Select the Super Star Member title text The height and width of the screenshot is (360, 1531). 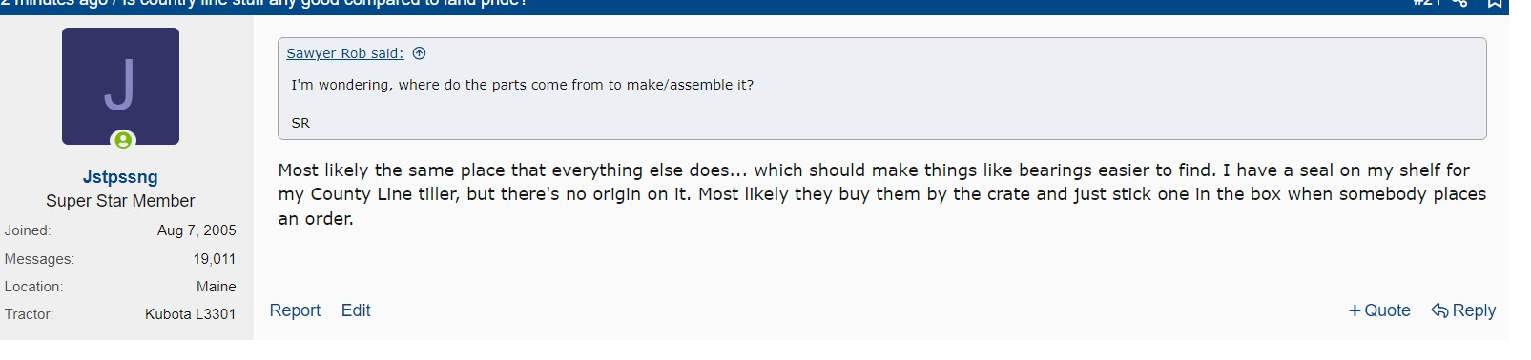pyautogui.click(x=120, y=201)
